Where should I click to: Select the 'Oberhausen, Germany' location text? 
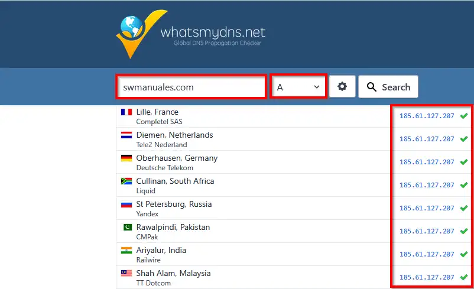pyautogui.click(x=177, y=158)
